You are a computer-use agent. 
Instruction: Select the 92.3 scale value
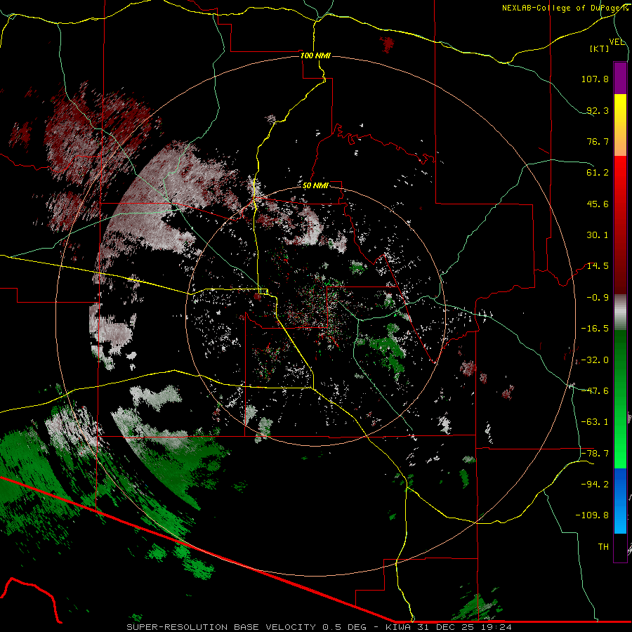pyautogui.click(x=598, y=110)
